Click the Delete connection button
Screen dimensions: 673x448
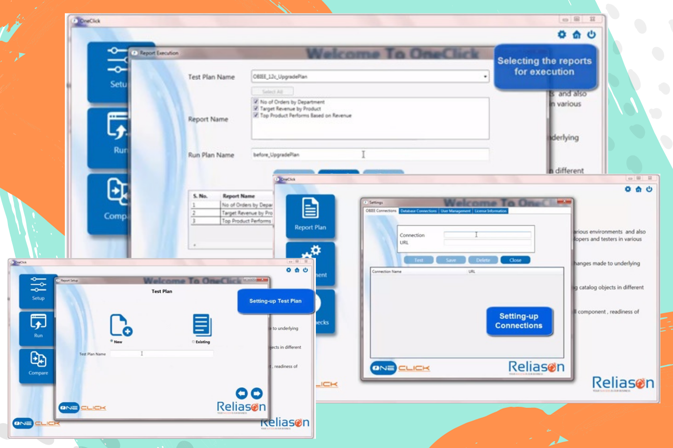483,260
